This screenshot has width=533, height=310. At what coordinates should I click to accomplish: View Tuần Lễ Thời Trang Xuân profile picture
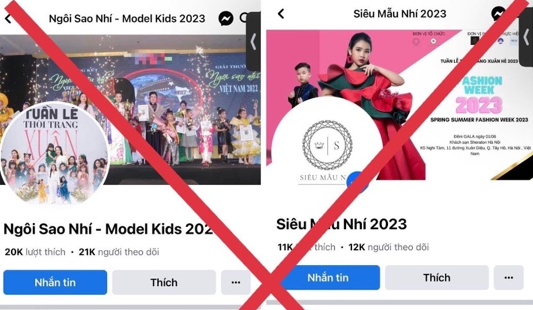coord(54,154)
